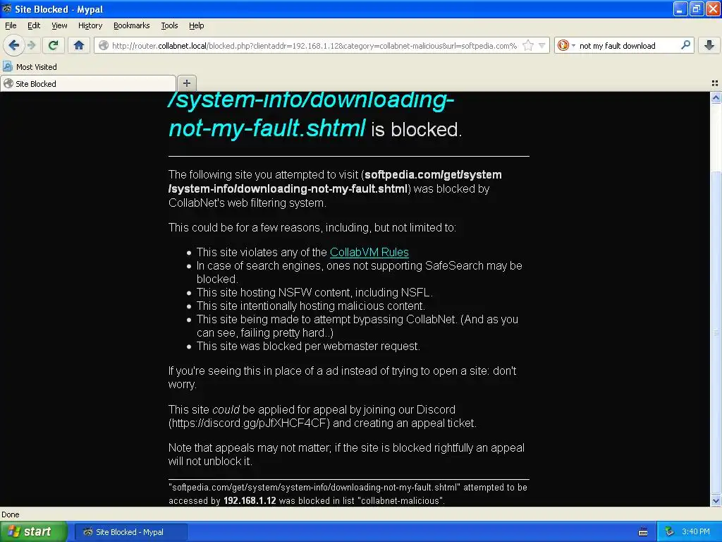Click the Most Visited bookmark icon
Viewport: 722px width, 542px height.
pyautogui.click(x=7, y=66)
